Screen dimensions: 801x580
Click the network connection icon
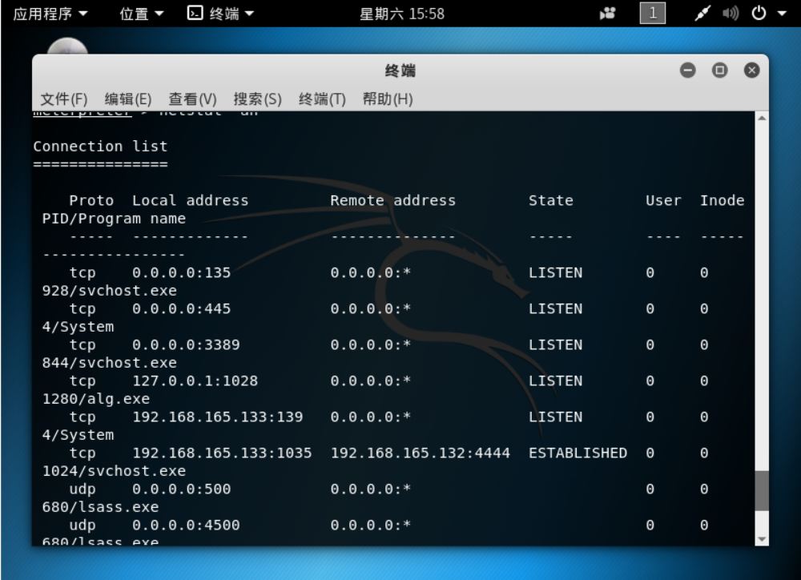click(702, 14)
